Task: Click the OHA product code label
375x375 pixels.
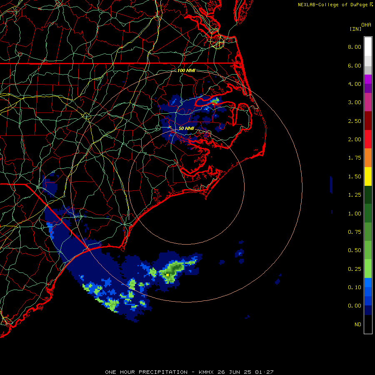Action: (x=366, y=25)
